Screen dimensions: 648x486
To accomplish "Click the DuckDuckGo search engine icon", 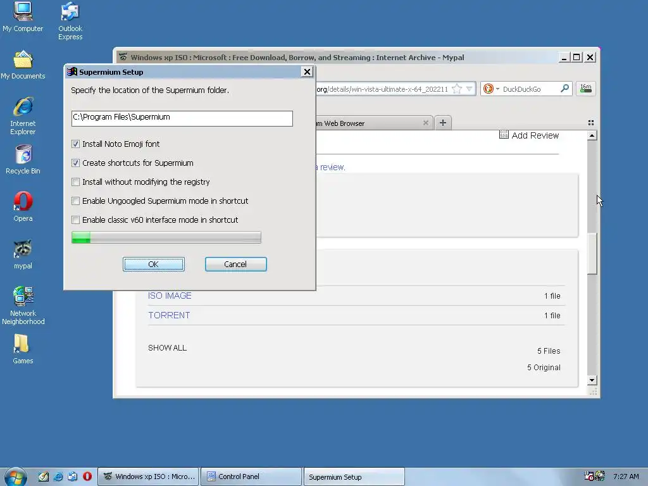I will pyautogui.click(x=489, y=89).
